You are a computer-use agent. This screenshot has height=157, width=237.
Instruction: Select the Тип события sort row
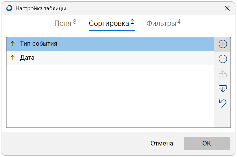point(93,44)
